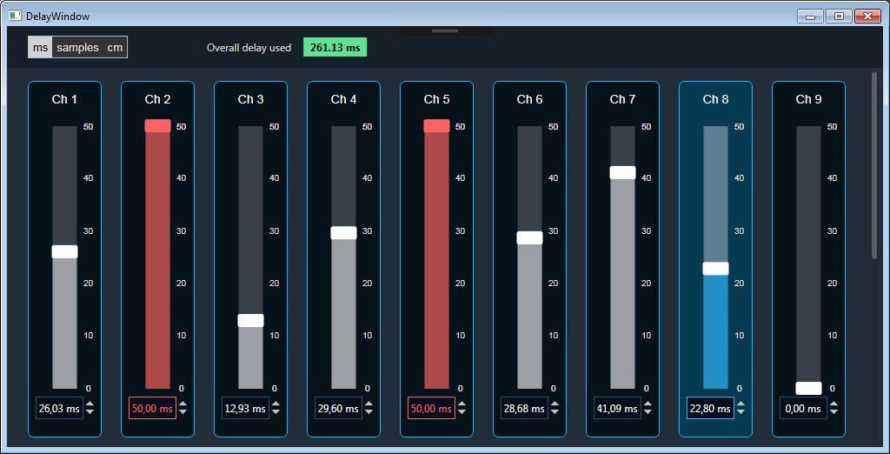The width and height of the screenshot is (890, 454).
Task: Click the Ch 2 channel title
Action: pos(158,99)
